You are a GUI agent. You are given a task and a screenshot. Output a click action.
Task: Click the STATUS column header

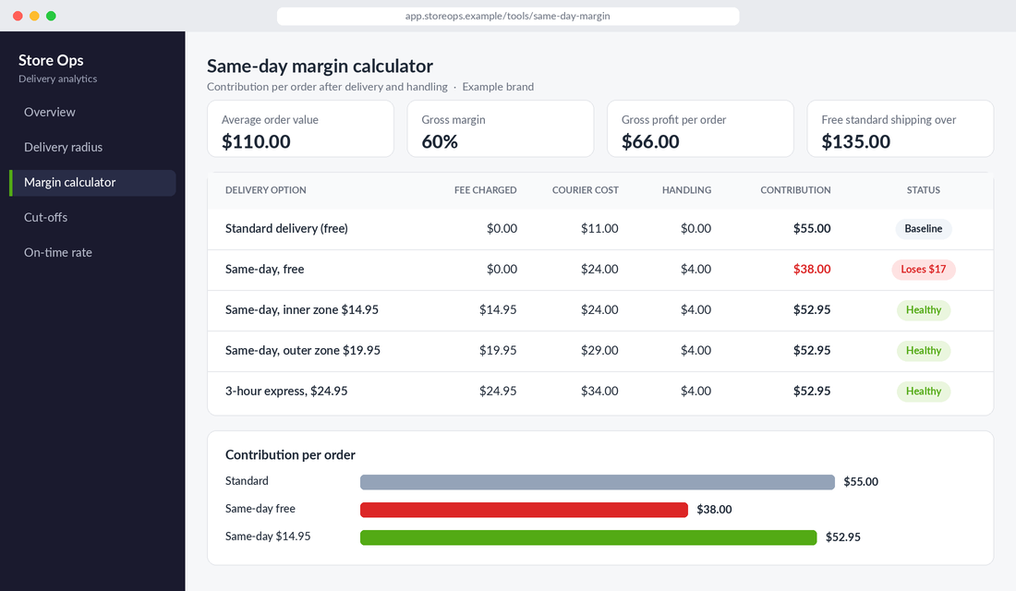point(924,190)
